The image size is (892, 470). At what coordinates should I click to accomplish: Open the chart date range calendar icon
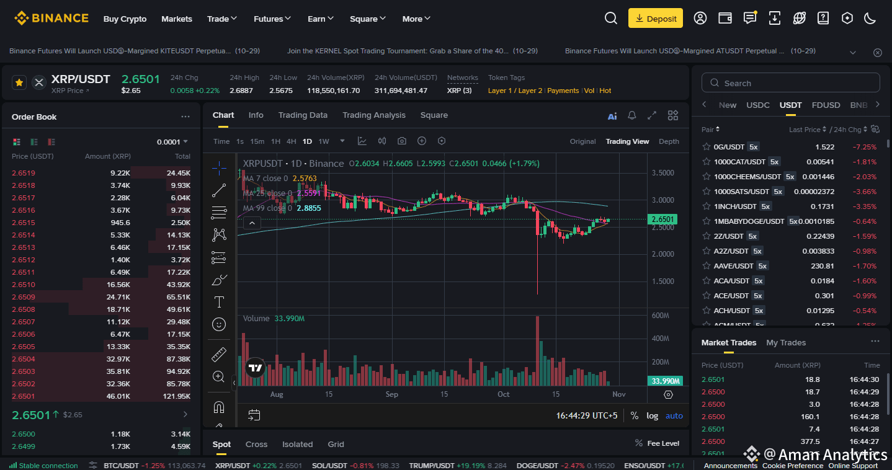[254, 415]
